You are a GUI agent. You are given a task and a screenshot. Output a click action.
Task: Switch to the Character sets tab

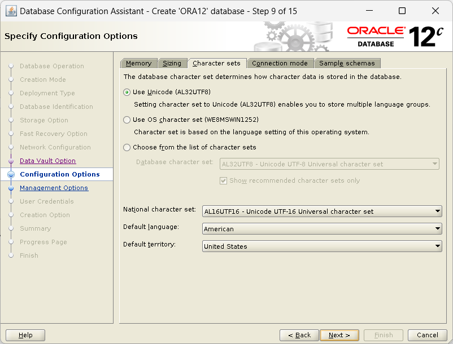[216, 63]
